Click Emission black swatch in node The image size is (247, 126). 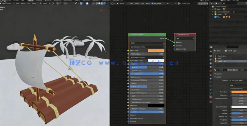point(156,106)
